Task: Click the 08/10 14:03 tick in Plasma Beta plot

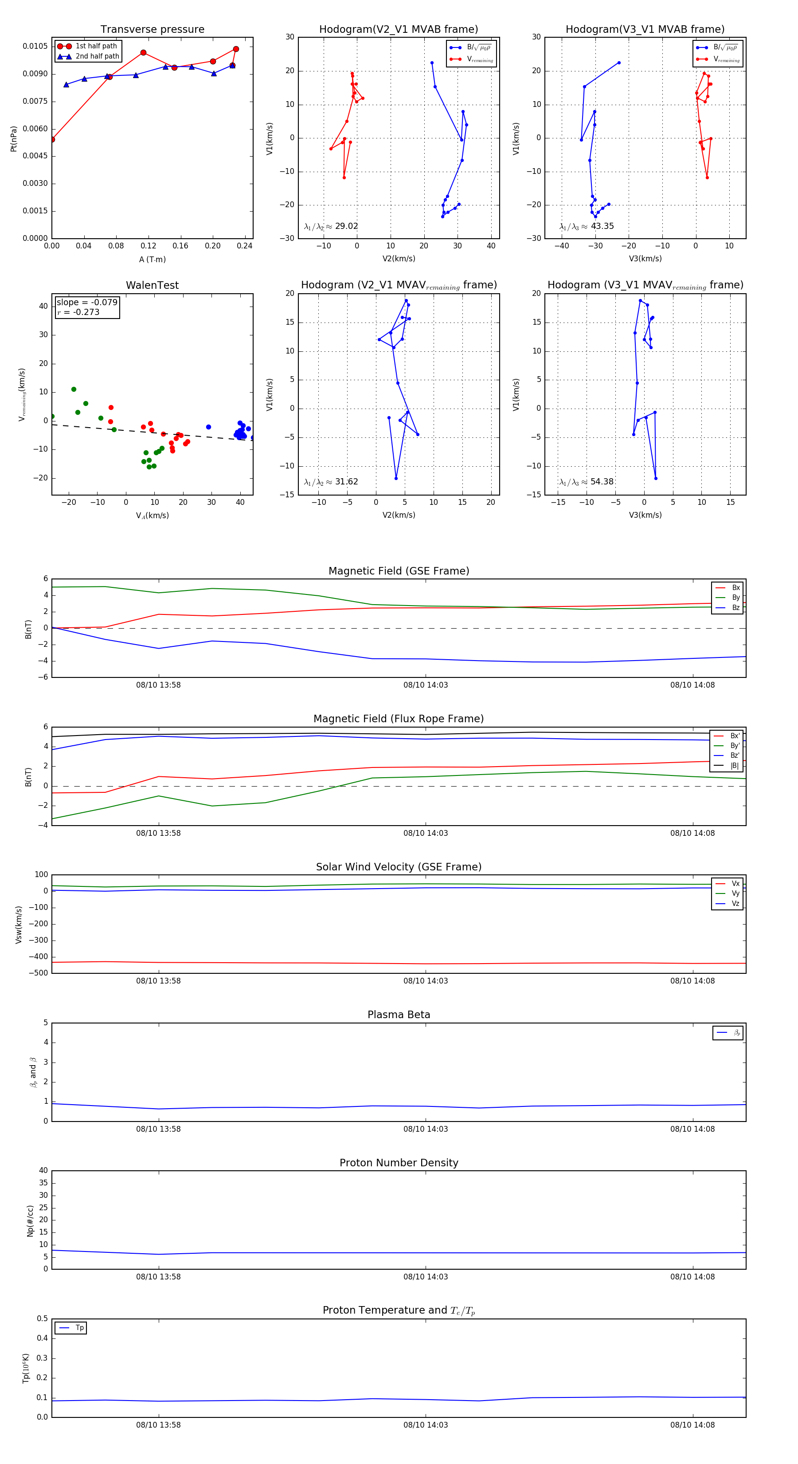Action: coord(426,1129)
